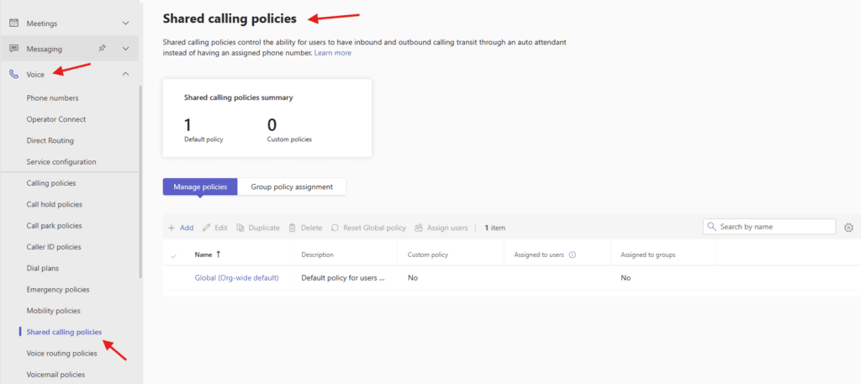Click the pin icon beside Messaging

point(102,49)
